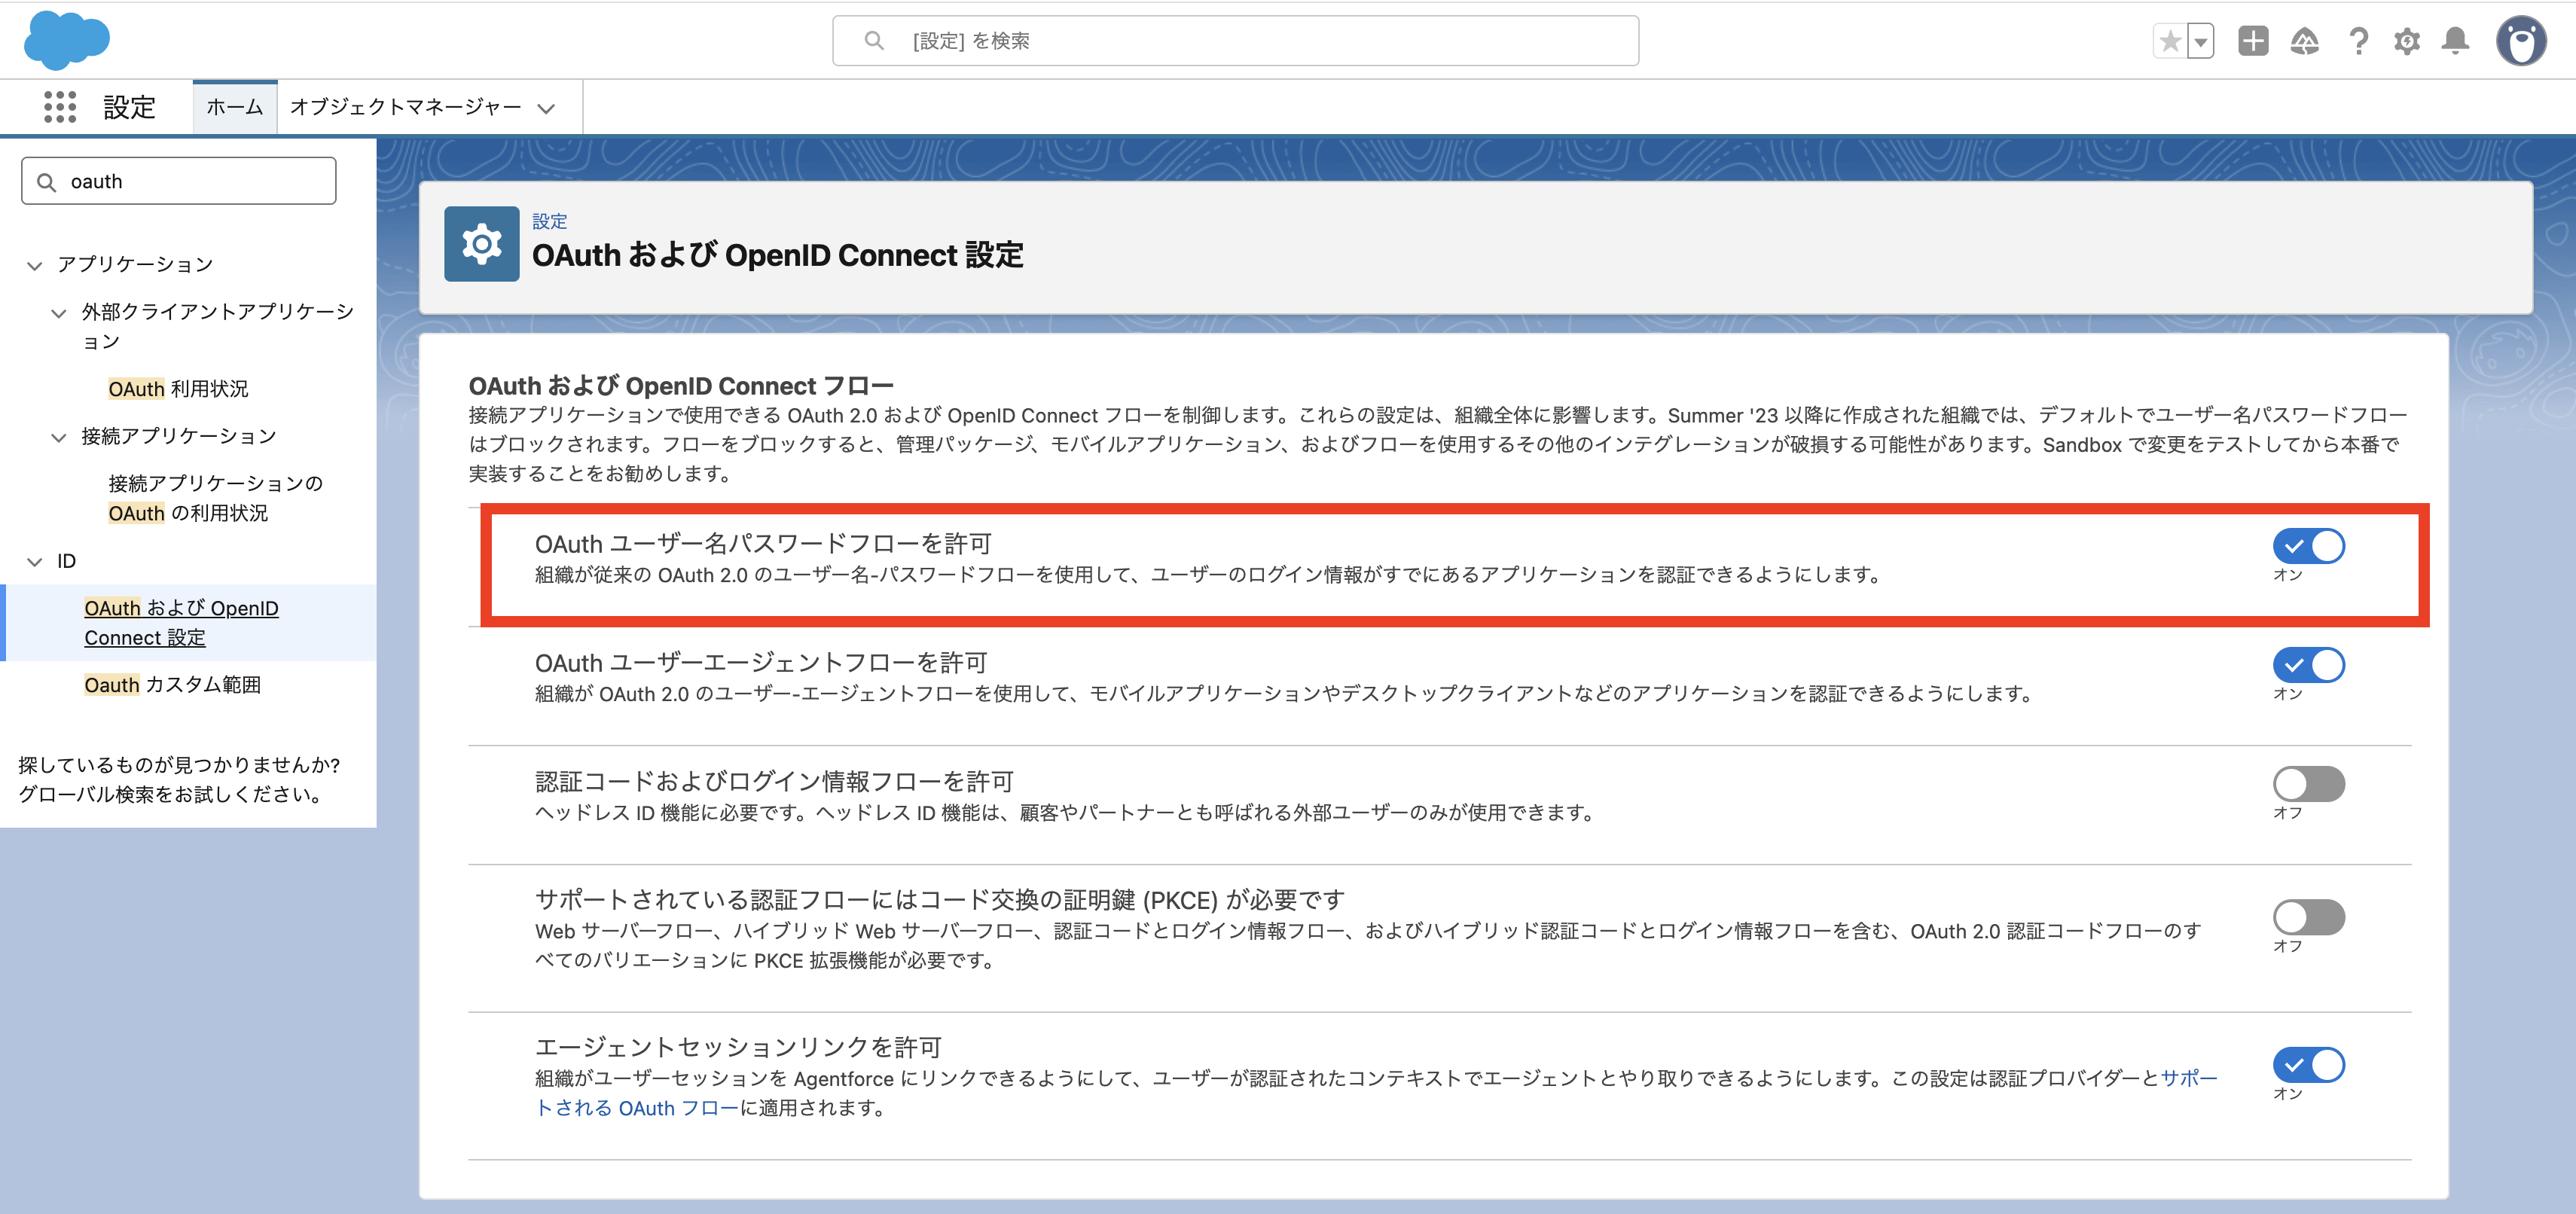Click the [設定] を検索 global search field
Viewport: 2576px width, 1214px height.
point(1235,41)
